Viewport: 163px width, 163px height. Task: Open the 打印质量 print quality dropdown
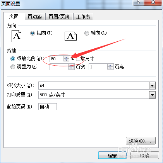[x=152, y=95]
